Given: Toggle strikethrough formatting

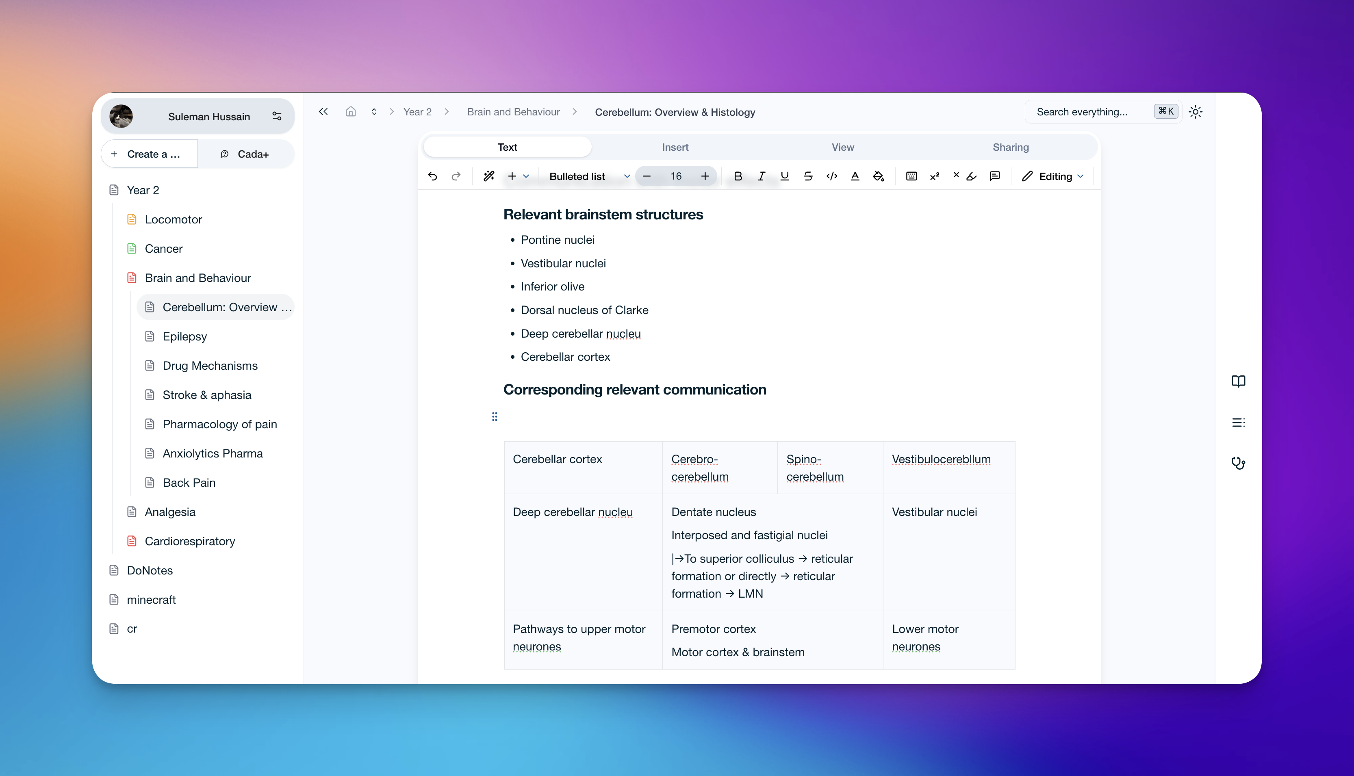Looking at the screenshot, I should click(807, 176).
